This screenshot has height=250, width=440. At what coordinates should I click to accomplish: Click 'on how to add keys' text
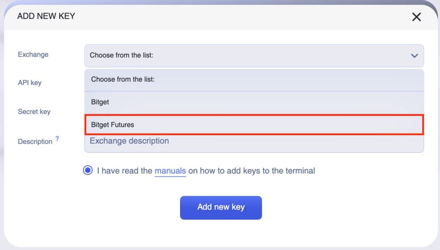coord(223,171)
